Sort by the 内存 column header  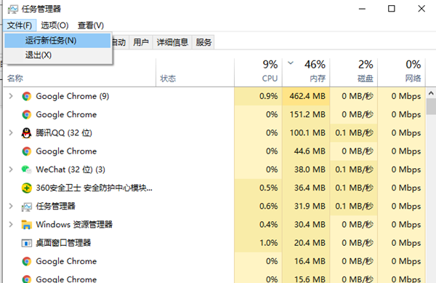(306, 72)
